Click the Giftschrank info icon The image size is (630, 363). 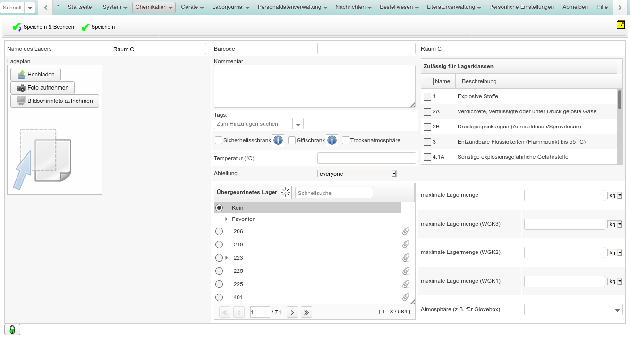click(x=332, y=140)
